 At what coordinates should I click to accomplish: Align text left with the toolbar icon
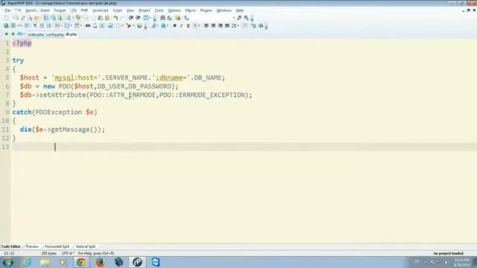(x=206, y=26)
